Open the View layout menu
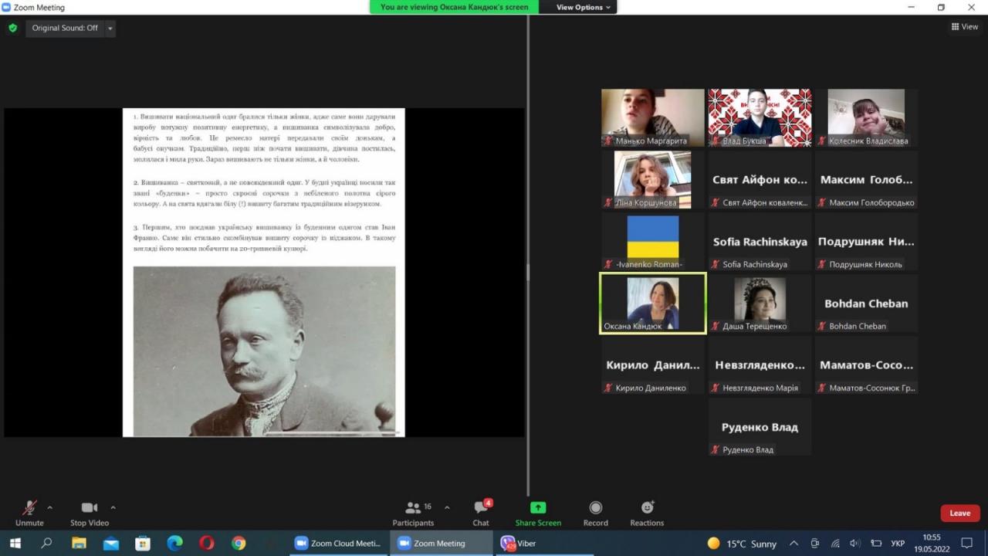 tap(965, 27)
